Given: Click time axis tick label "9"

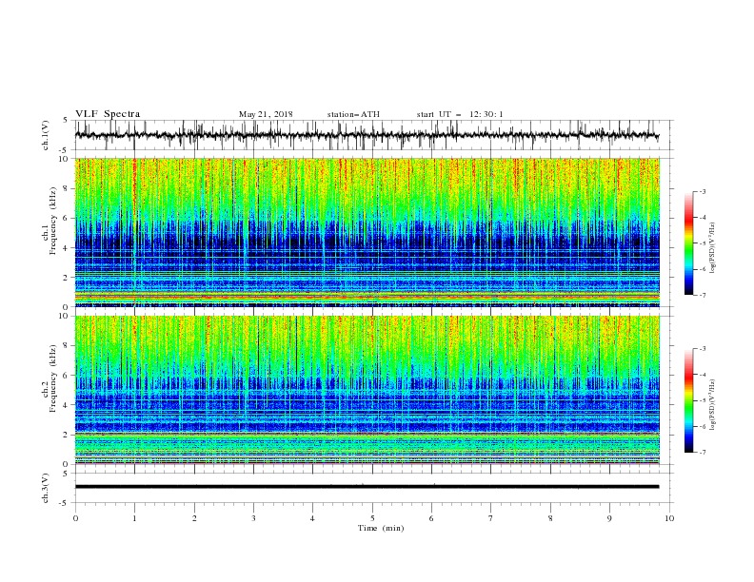Looking at the screenshot, I should tap(609, 518).
